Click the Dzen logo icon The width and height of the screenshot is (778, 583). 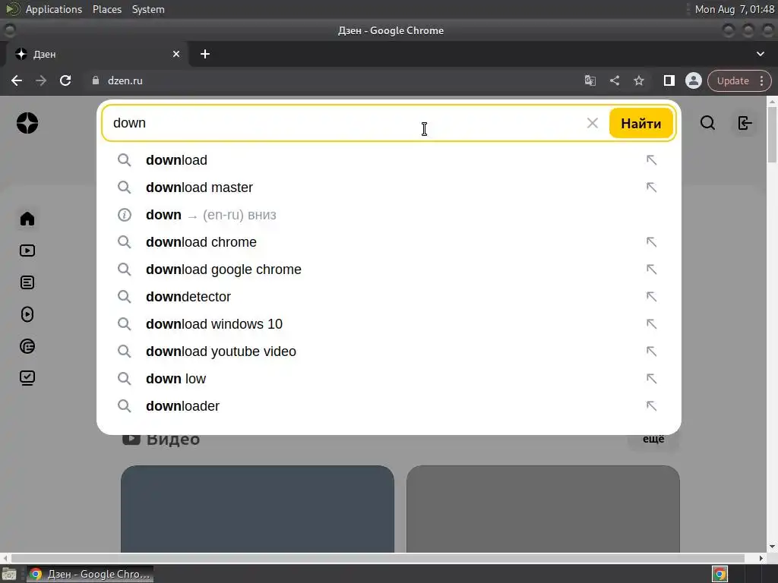27,123
